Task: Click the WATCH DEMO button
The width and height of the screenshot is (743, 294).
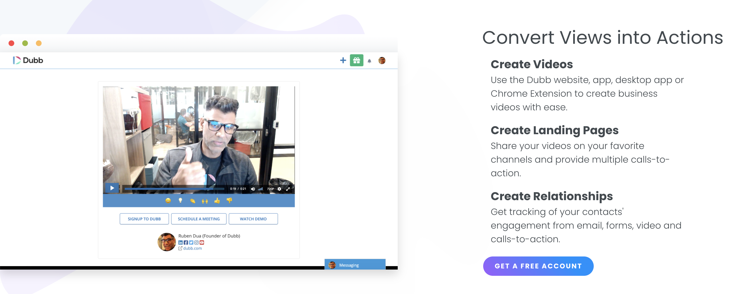Action: [253, 219]
